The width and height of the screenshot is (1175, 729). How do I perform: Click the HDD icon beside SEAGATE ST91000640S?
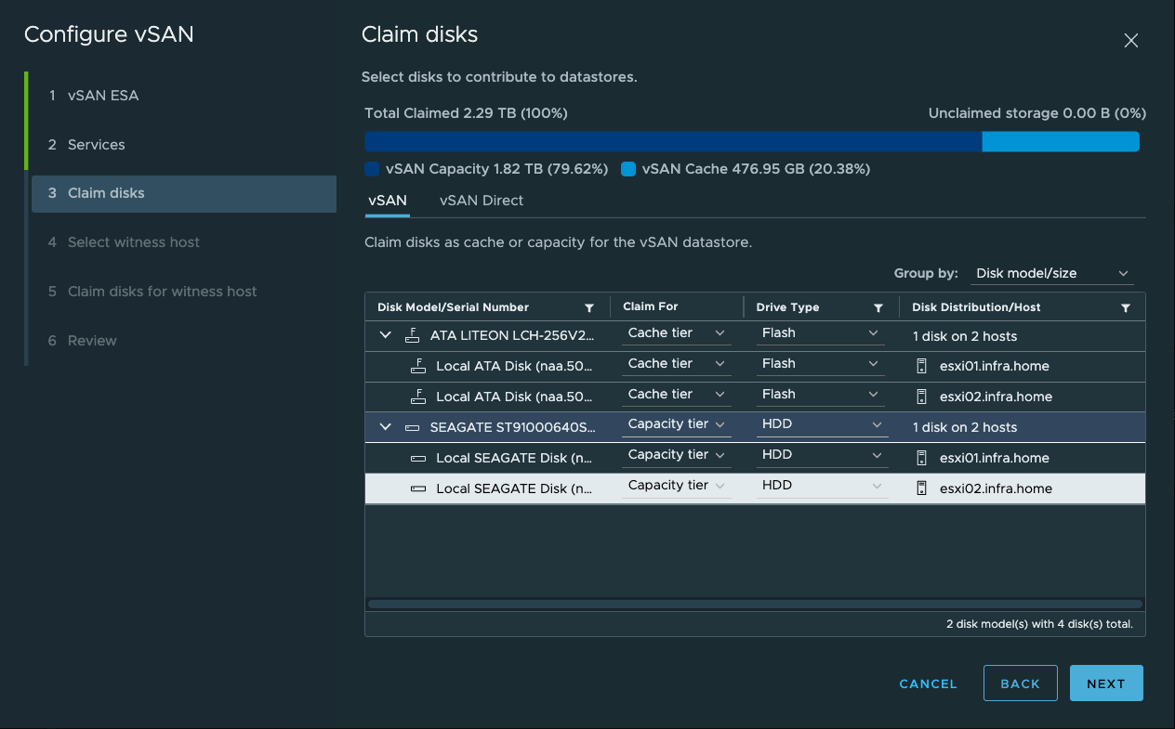[413, 425]
